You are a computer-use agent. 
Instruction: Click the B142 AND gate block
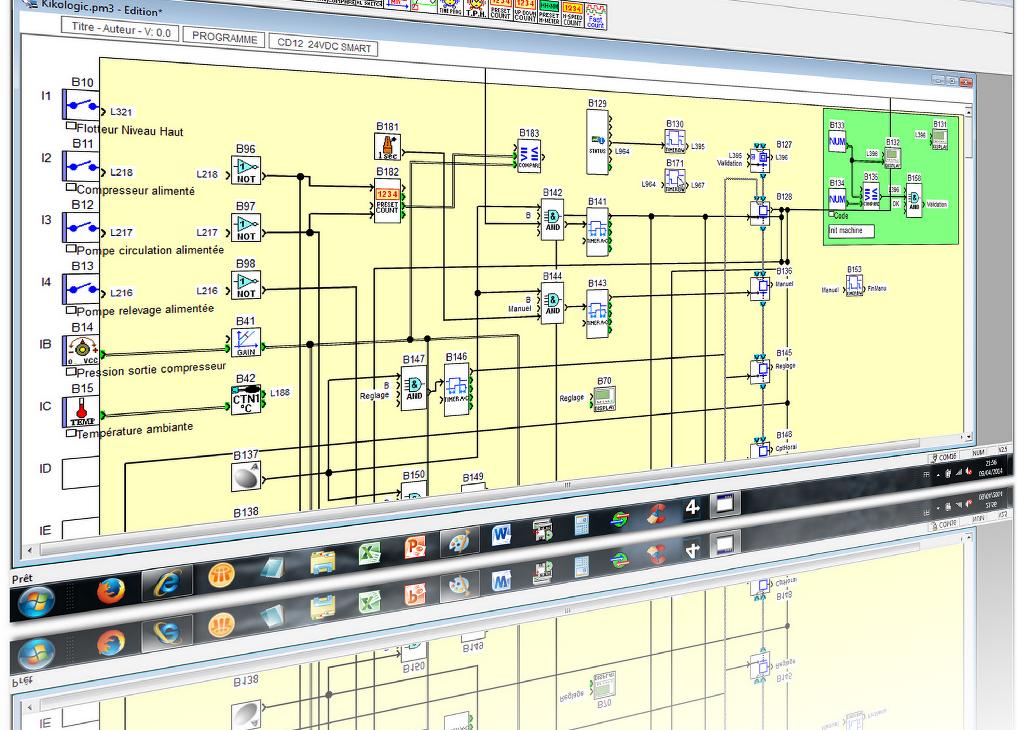[552, 220]
